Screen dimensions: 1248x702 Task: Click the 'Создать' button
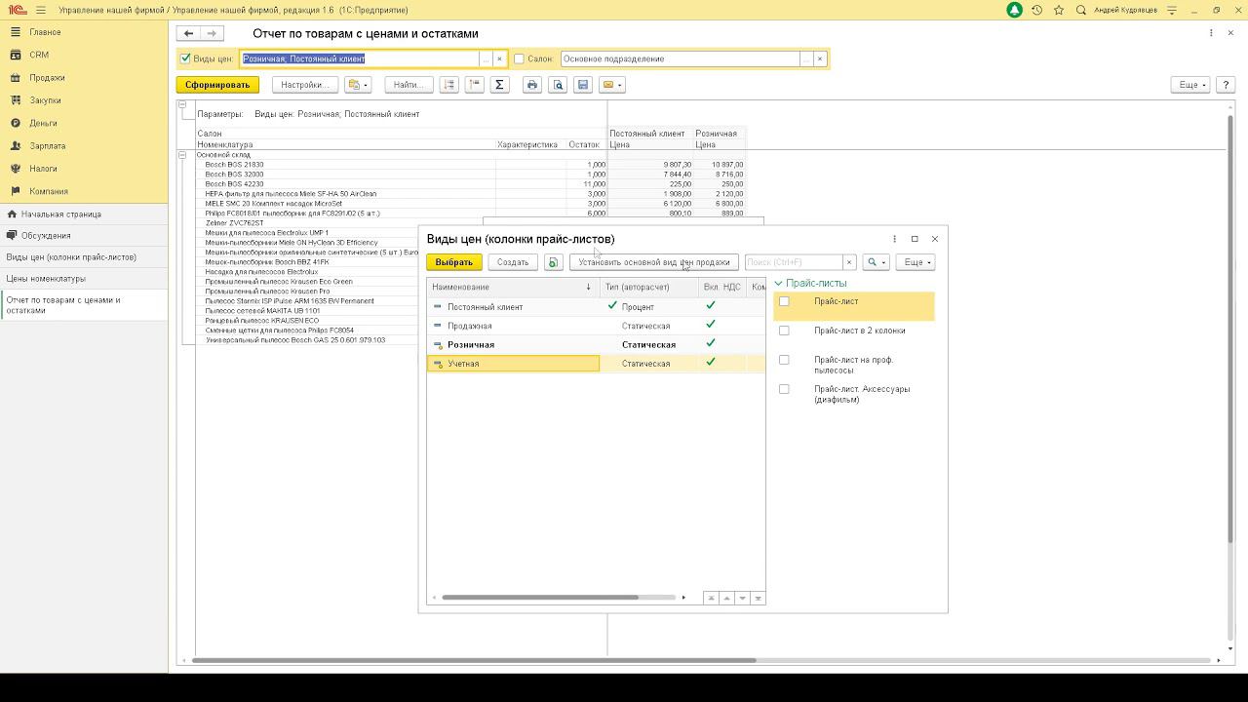pyautogui.click(x=513, y=262)
